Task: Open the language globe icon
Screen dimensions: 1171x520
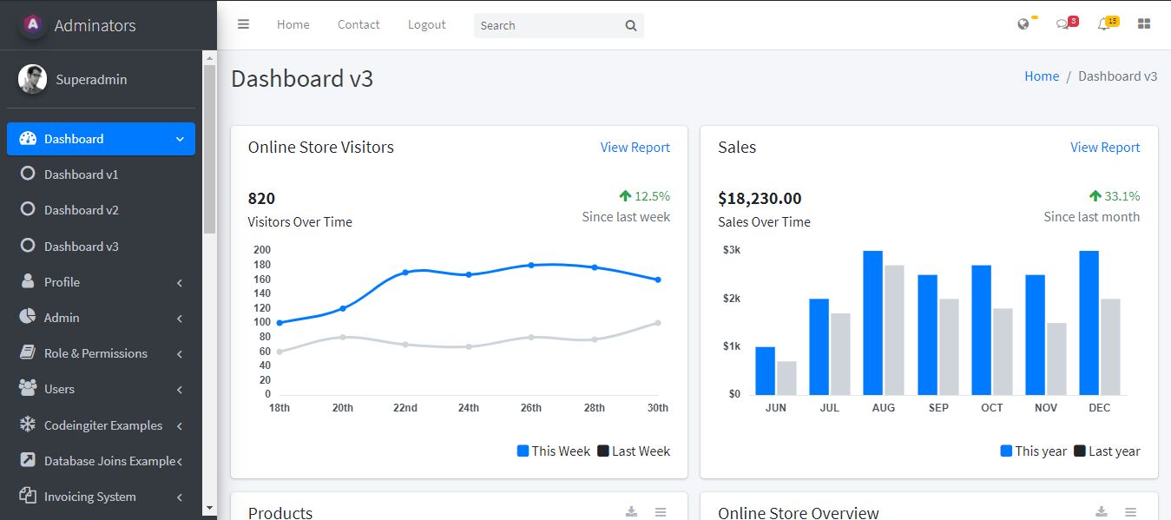Action: 1023,24
